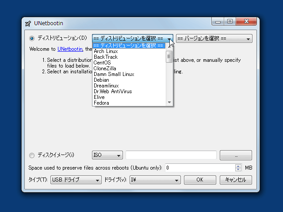Choose CentOS from the list
The height and width of the screenshot is (212, 283).
click(129, 63)
